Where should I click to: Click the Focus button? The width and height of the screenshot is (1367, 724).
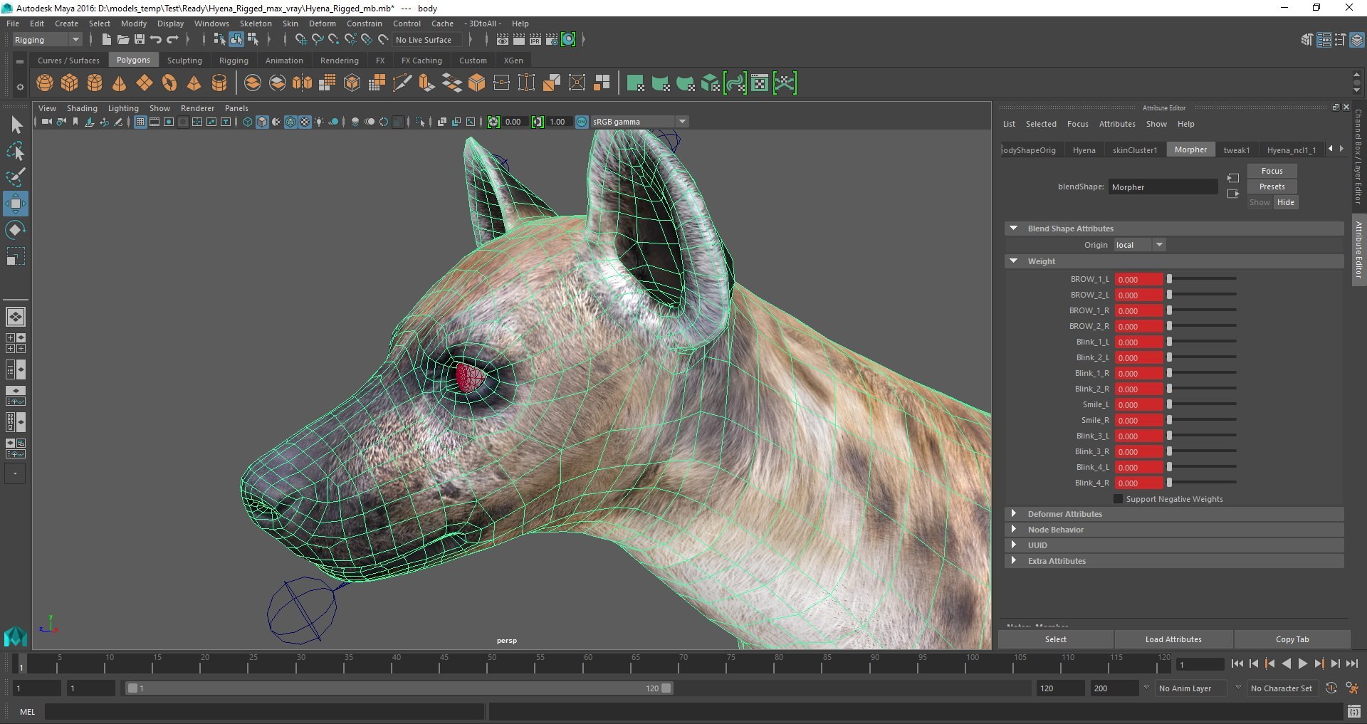tap(1272, 171)
